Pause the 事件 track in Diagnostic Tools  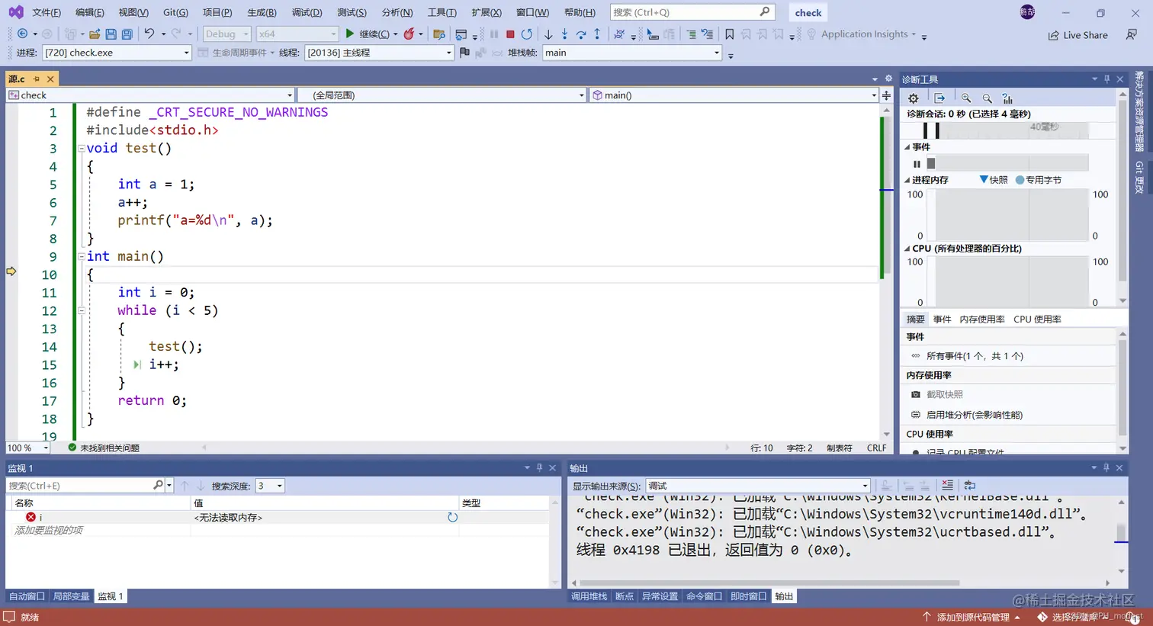[x=917, y=164]
